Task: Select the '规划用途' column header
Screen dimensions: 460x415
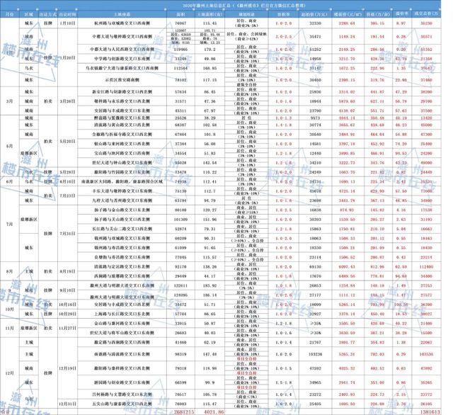Action: click(x=246, y=14)
